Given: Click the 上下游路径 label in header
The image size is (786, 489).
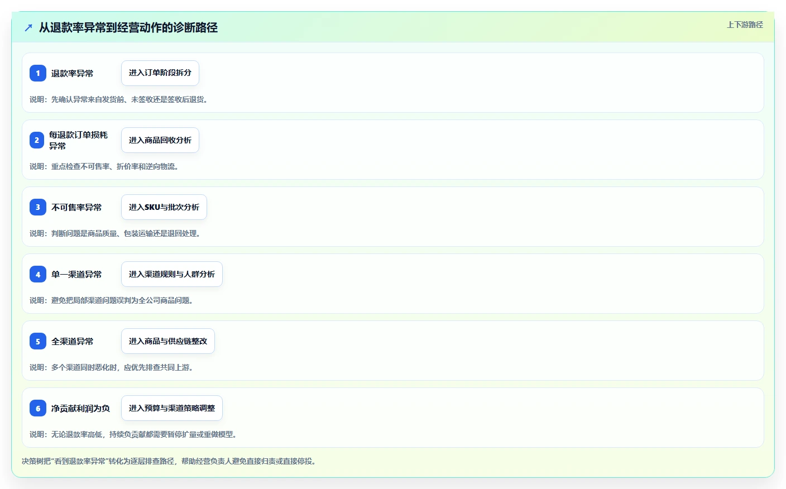Looking at the screenshot, I should pyautogui.click(x=745, y=25).
